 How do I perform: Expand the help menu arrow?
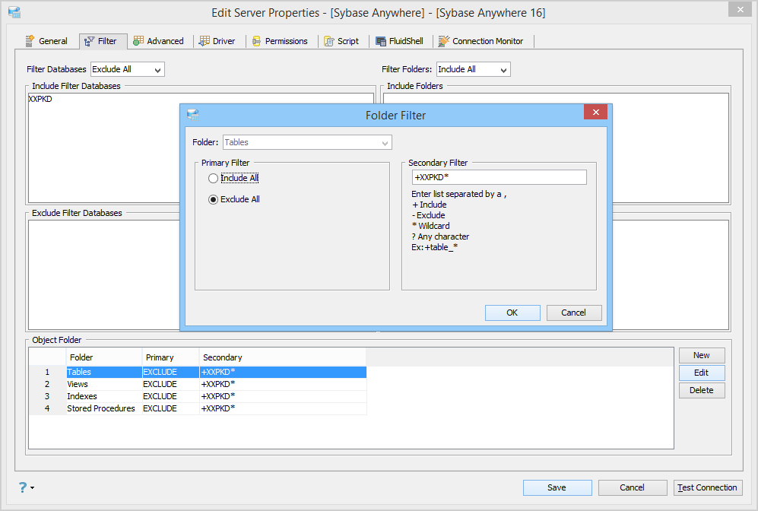[x=33, y=487]
